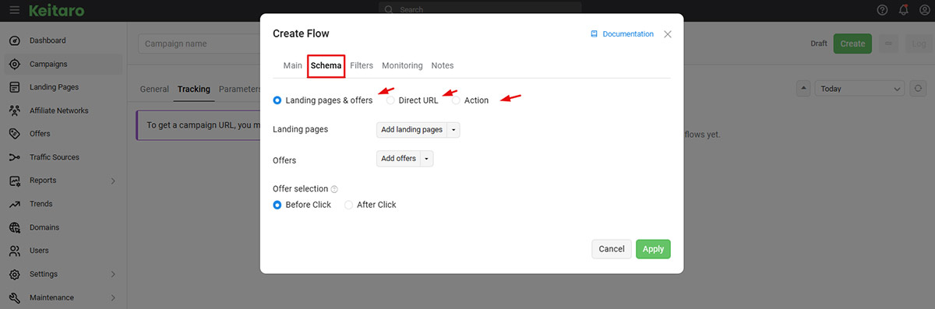Image resolution: width=935 pixels, height=309 pixels.
Task: Click the Log button
Action: [919, 44]
